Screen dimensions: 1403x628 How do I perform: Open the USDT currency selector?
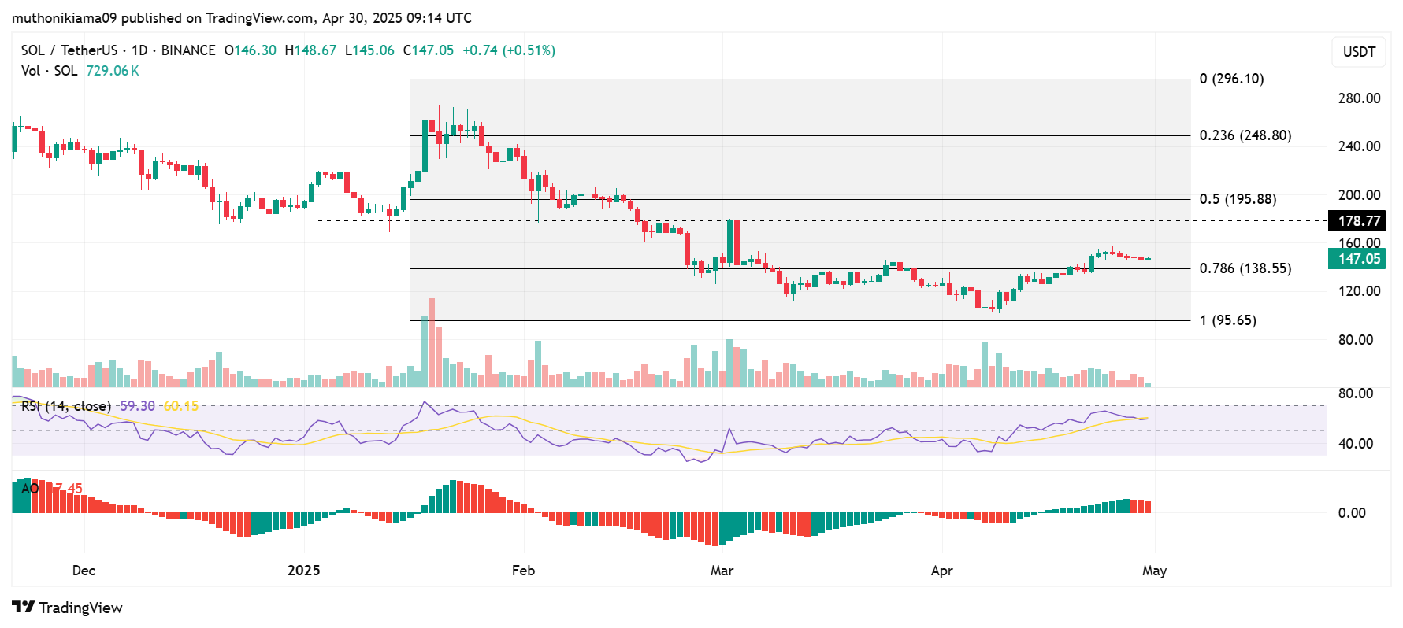1358,52
